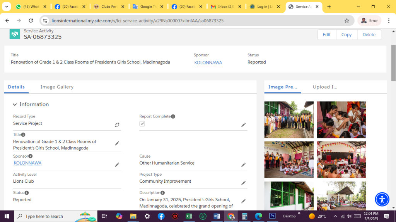This screenshot has width=396, height=222.
Task: Switch to the Log in browser tab
Action: (265, 7)
